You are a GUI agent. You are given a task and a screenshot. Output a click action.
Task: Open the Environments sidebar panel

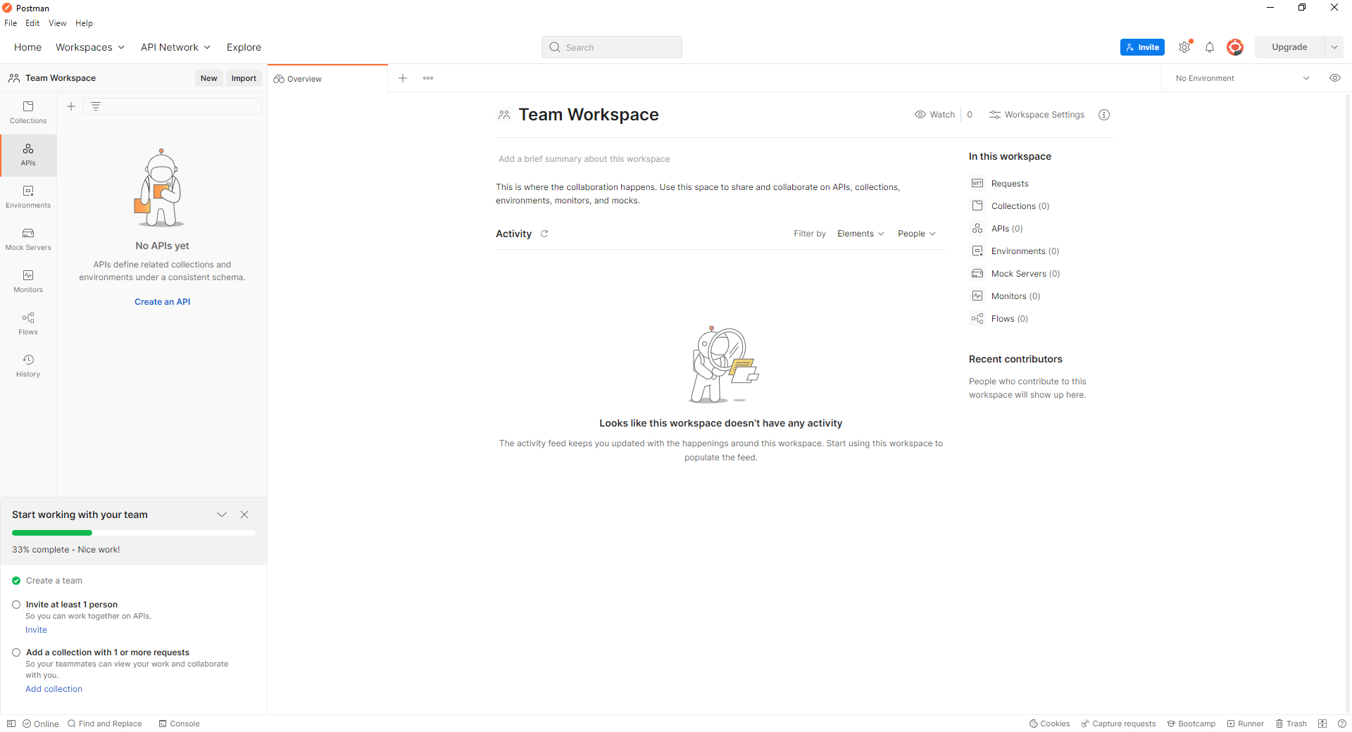pyautogui.click(x=28, y=197)
